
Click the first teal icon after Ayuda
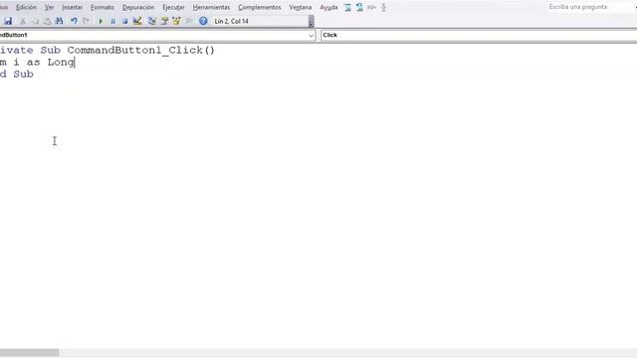point(347,7)
